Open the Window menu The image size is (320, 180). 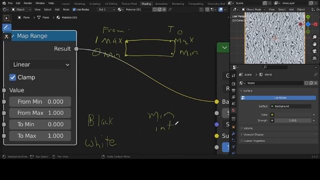(40, 3)
